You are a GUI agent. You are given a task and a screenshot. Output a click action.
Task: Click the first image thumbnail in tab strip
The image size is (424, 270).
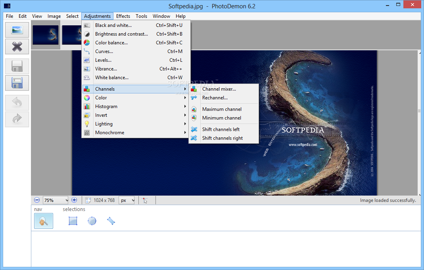click(46, 35)
